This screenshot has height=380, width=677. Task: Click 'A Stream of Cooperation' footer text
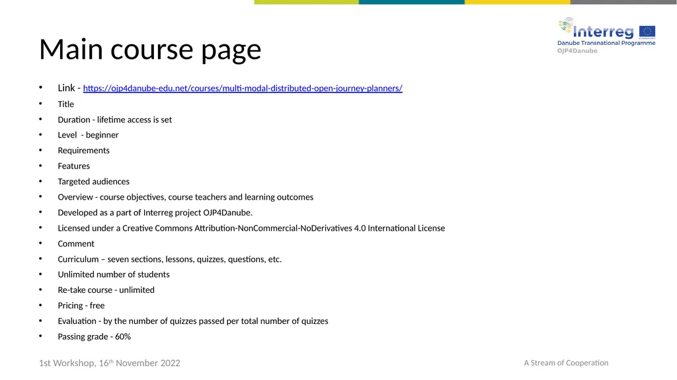(566, 363)
